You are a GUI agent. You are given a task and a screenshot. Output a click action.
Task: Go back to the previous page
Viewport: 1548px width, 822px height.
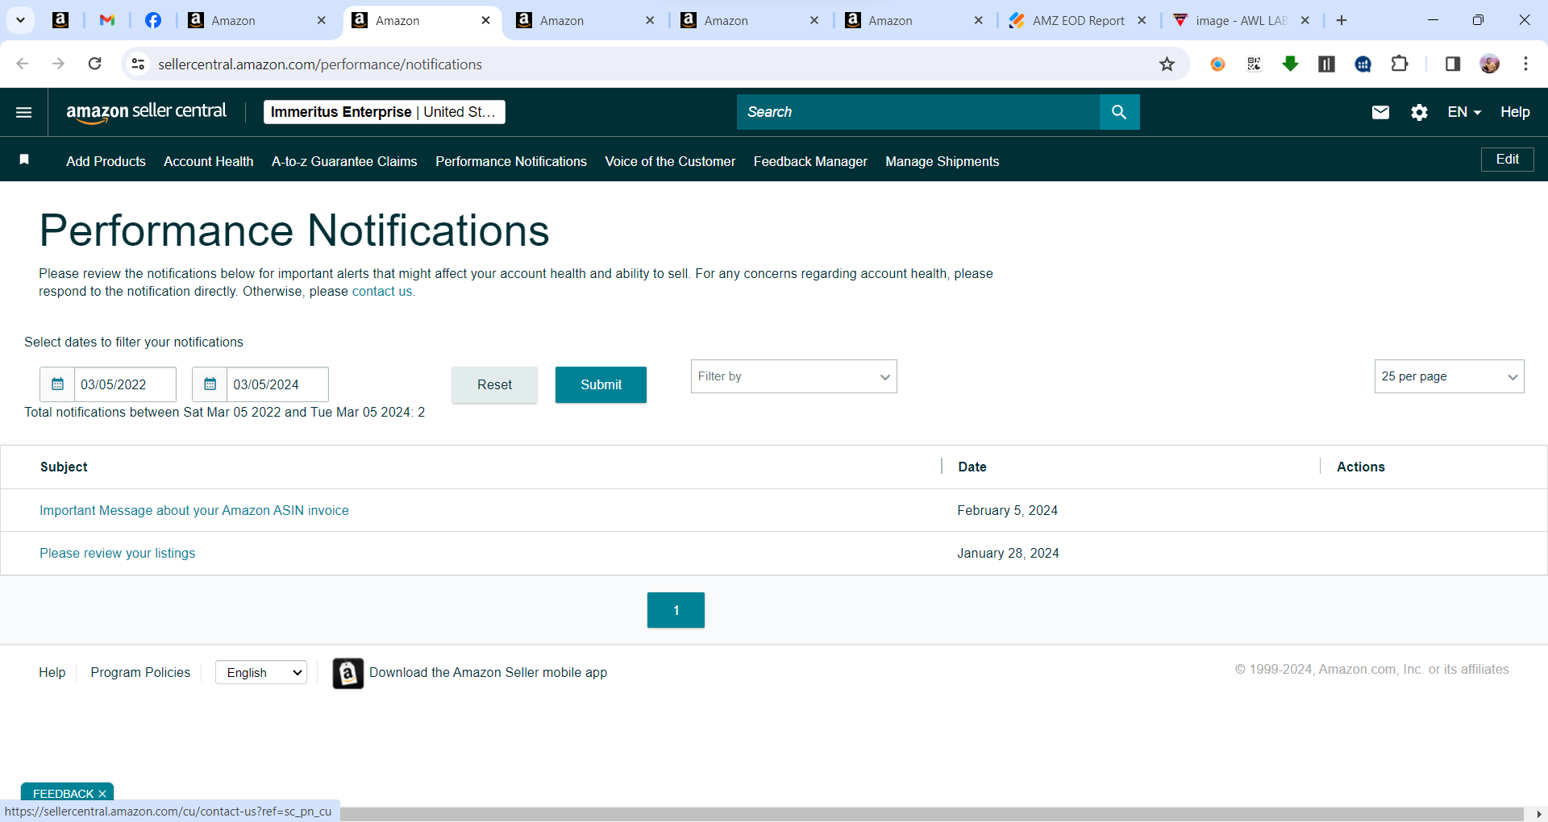pyautogui.click(x=23, y=64)
